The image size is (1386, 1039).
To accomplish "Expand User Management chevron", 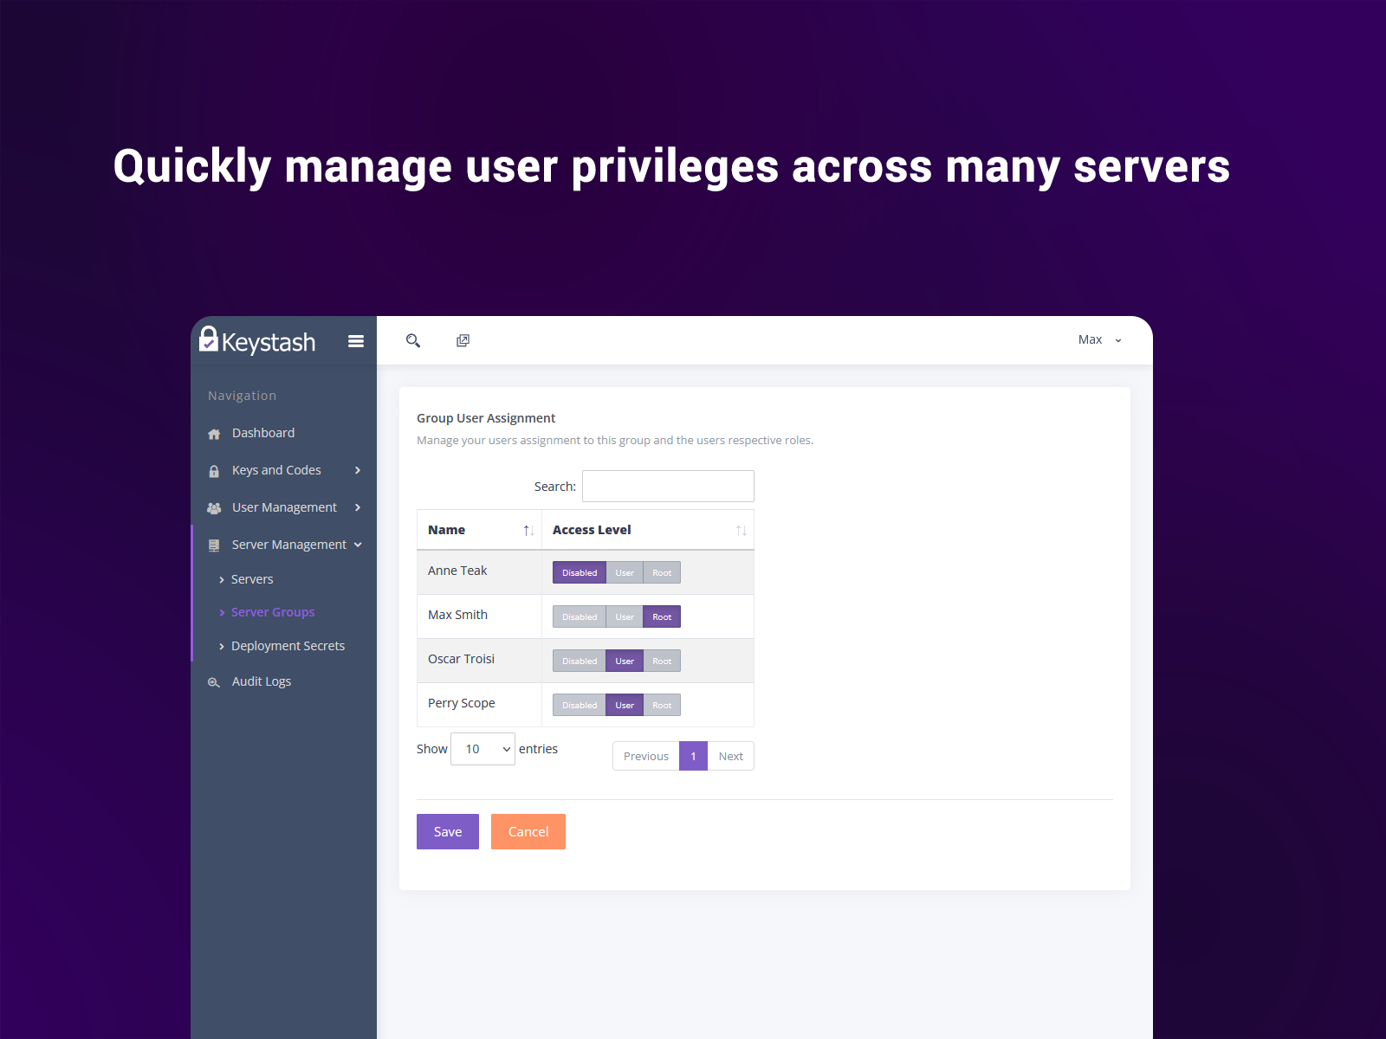I will tap(358, 507).
